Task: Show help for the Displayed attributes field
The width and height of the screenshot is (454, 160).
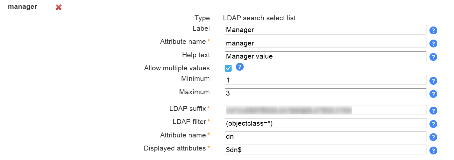Action: point(433,151)
